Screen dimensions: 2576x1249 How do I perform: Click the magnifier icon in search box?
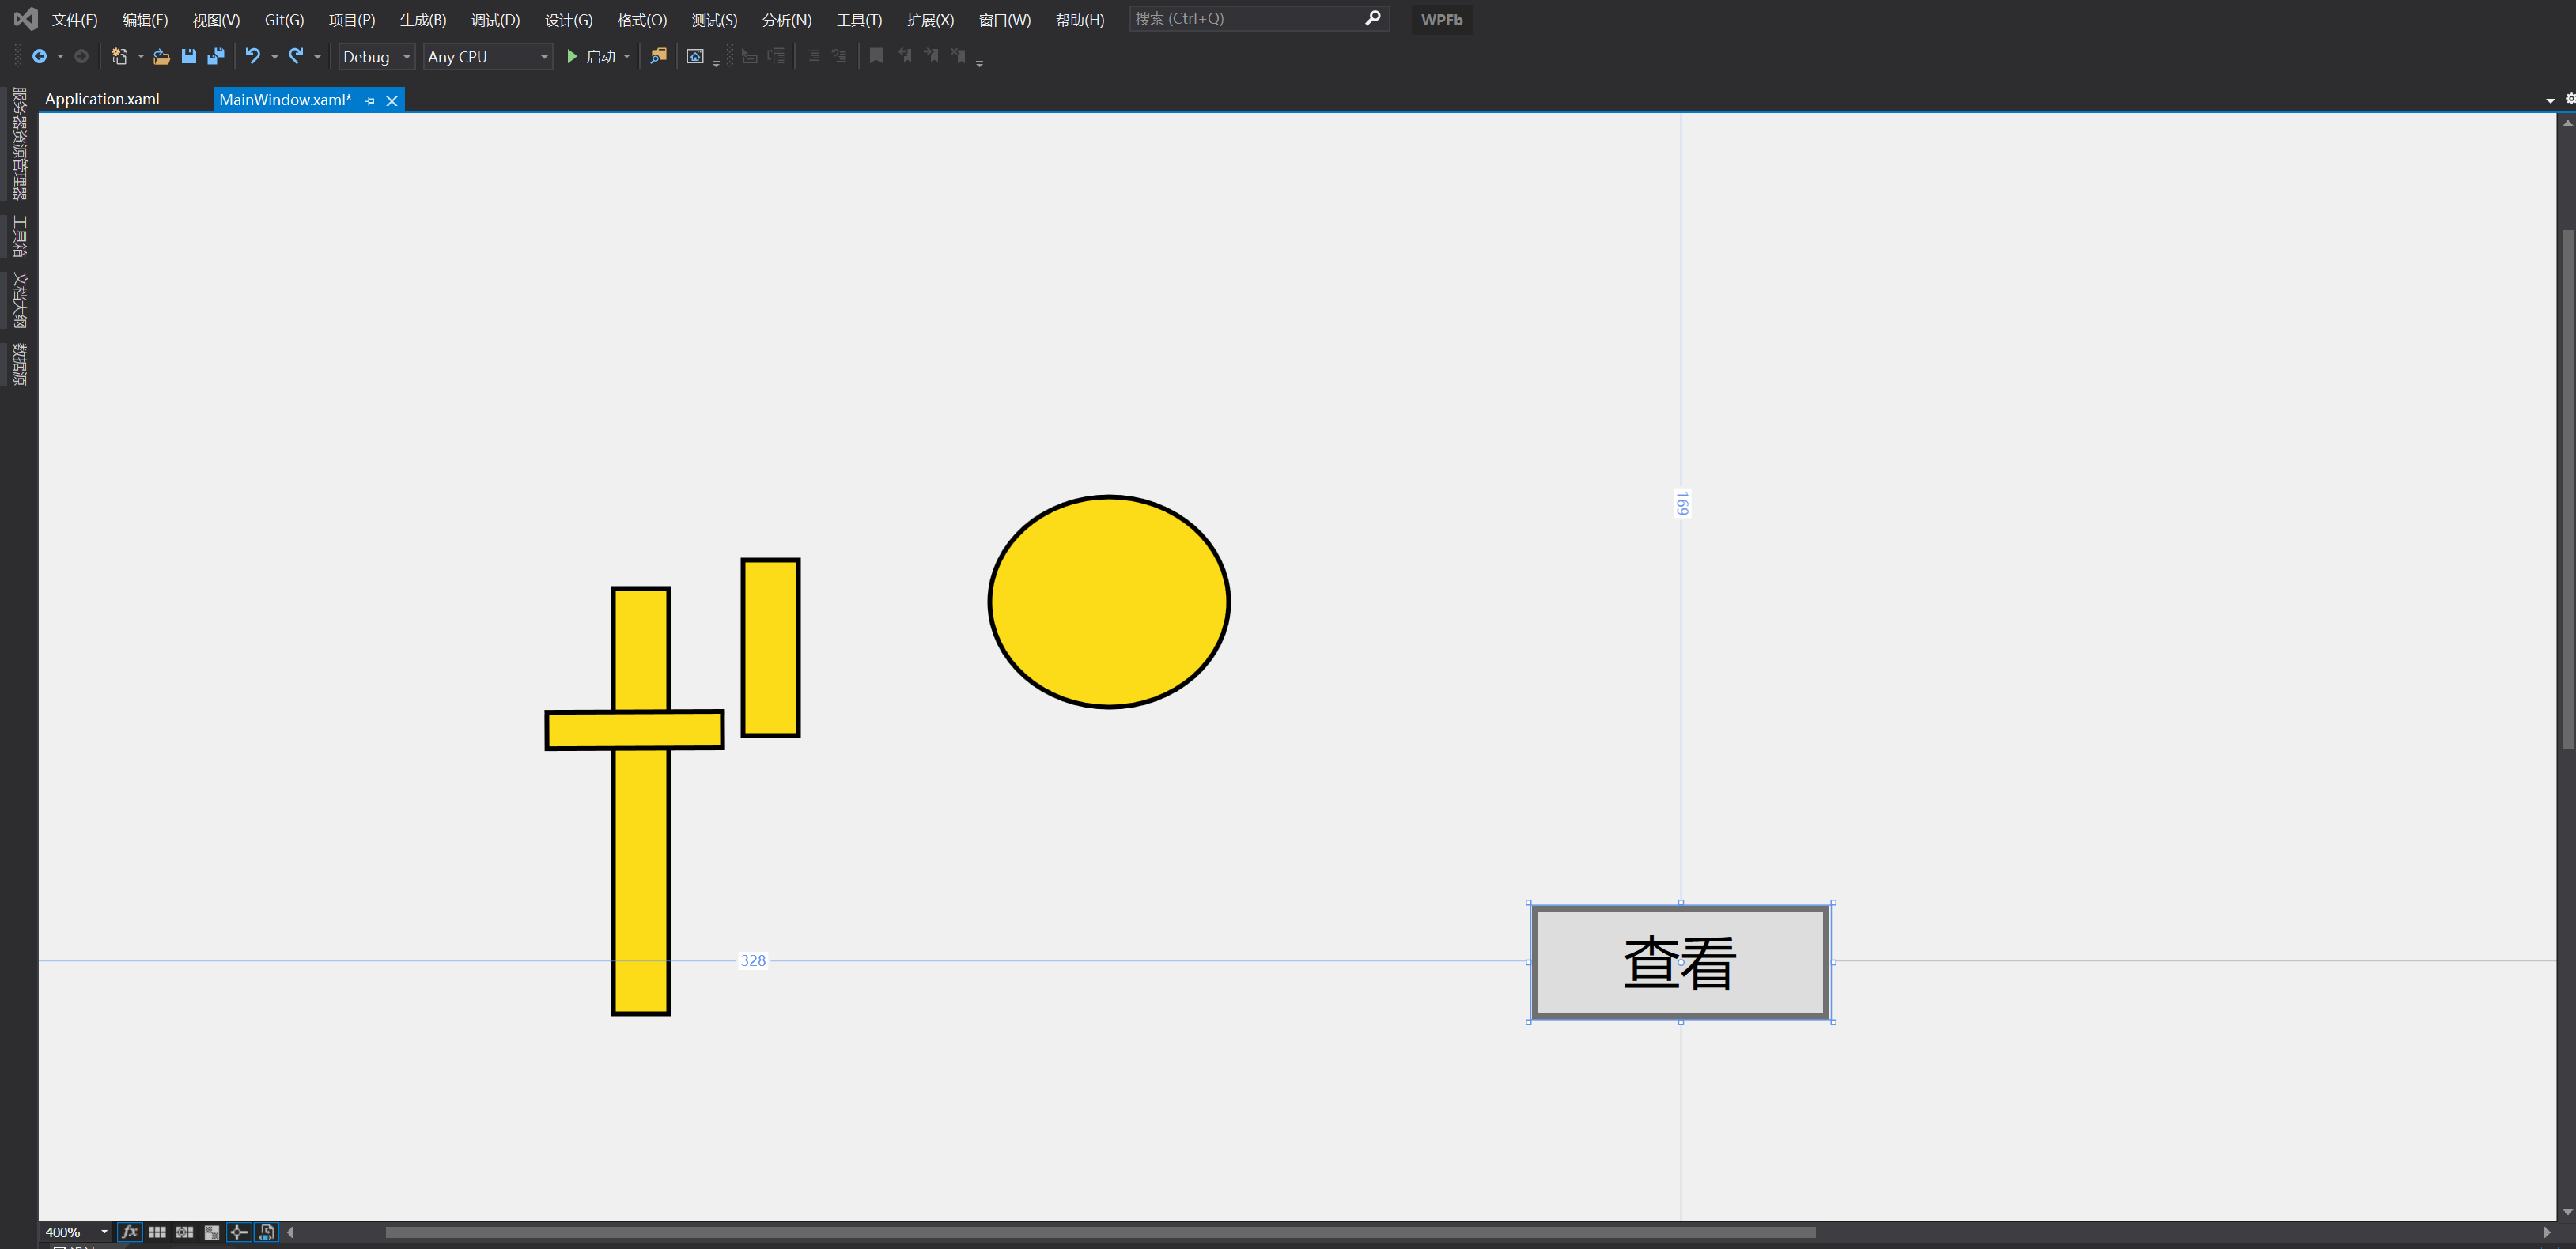(1373, 18)
